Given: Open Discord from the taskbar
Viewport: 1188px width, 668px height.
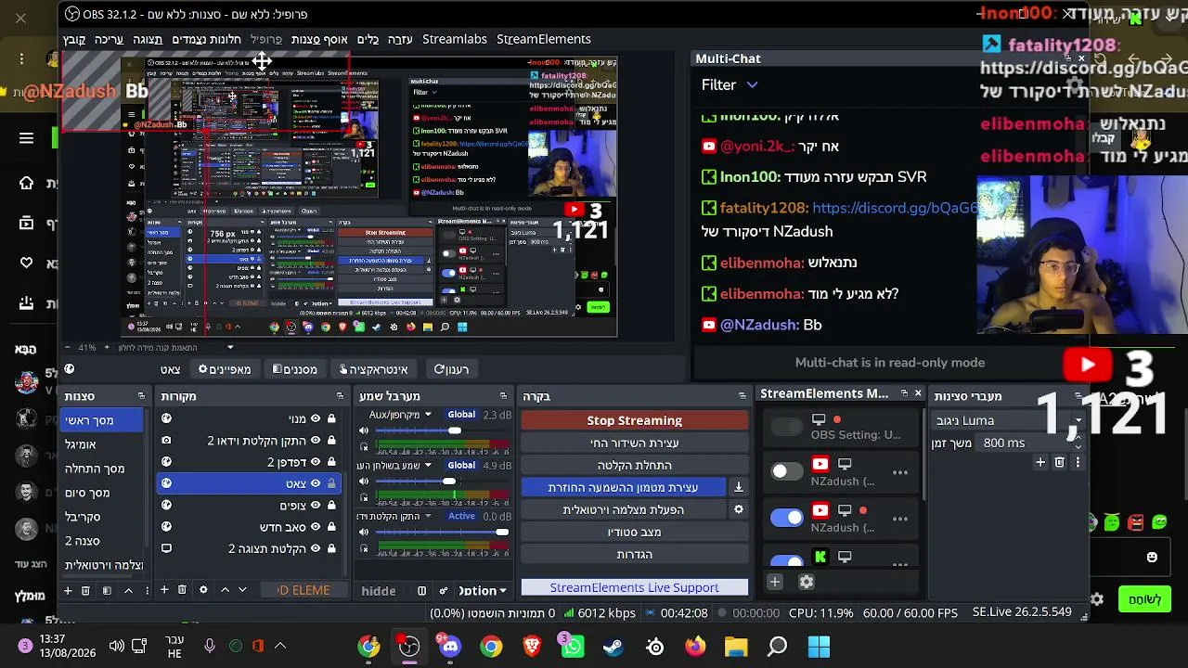Looking at the screenshot, I should pos(450,647).
